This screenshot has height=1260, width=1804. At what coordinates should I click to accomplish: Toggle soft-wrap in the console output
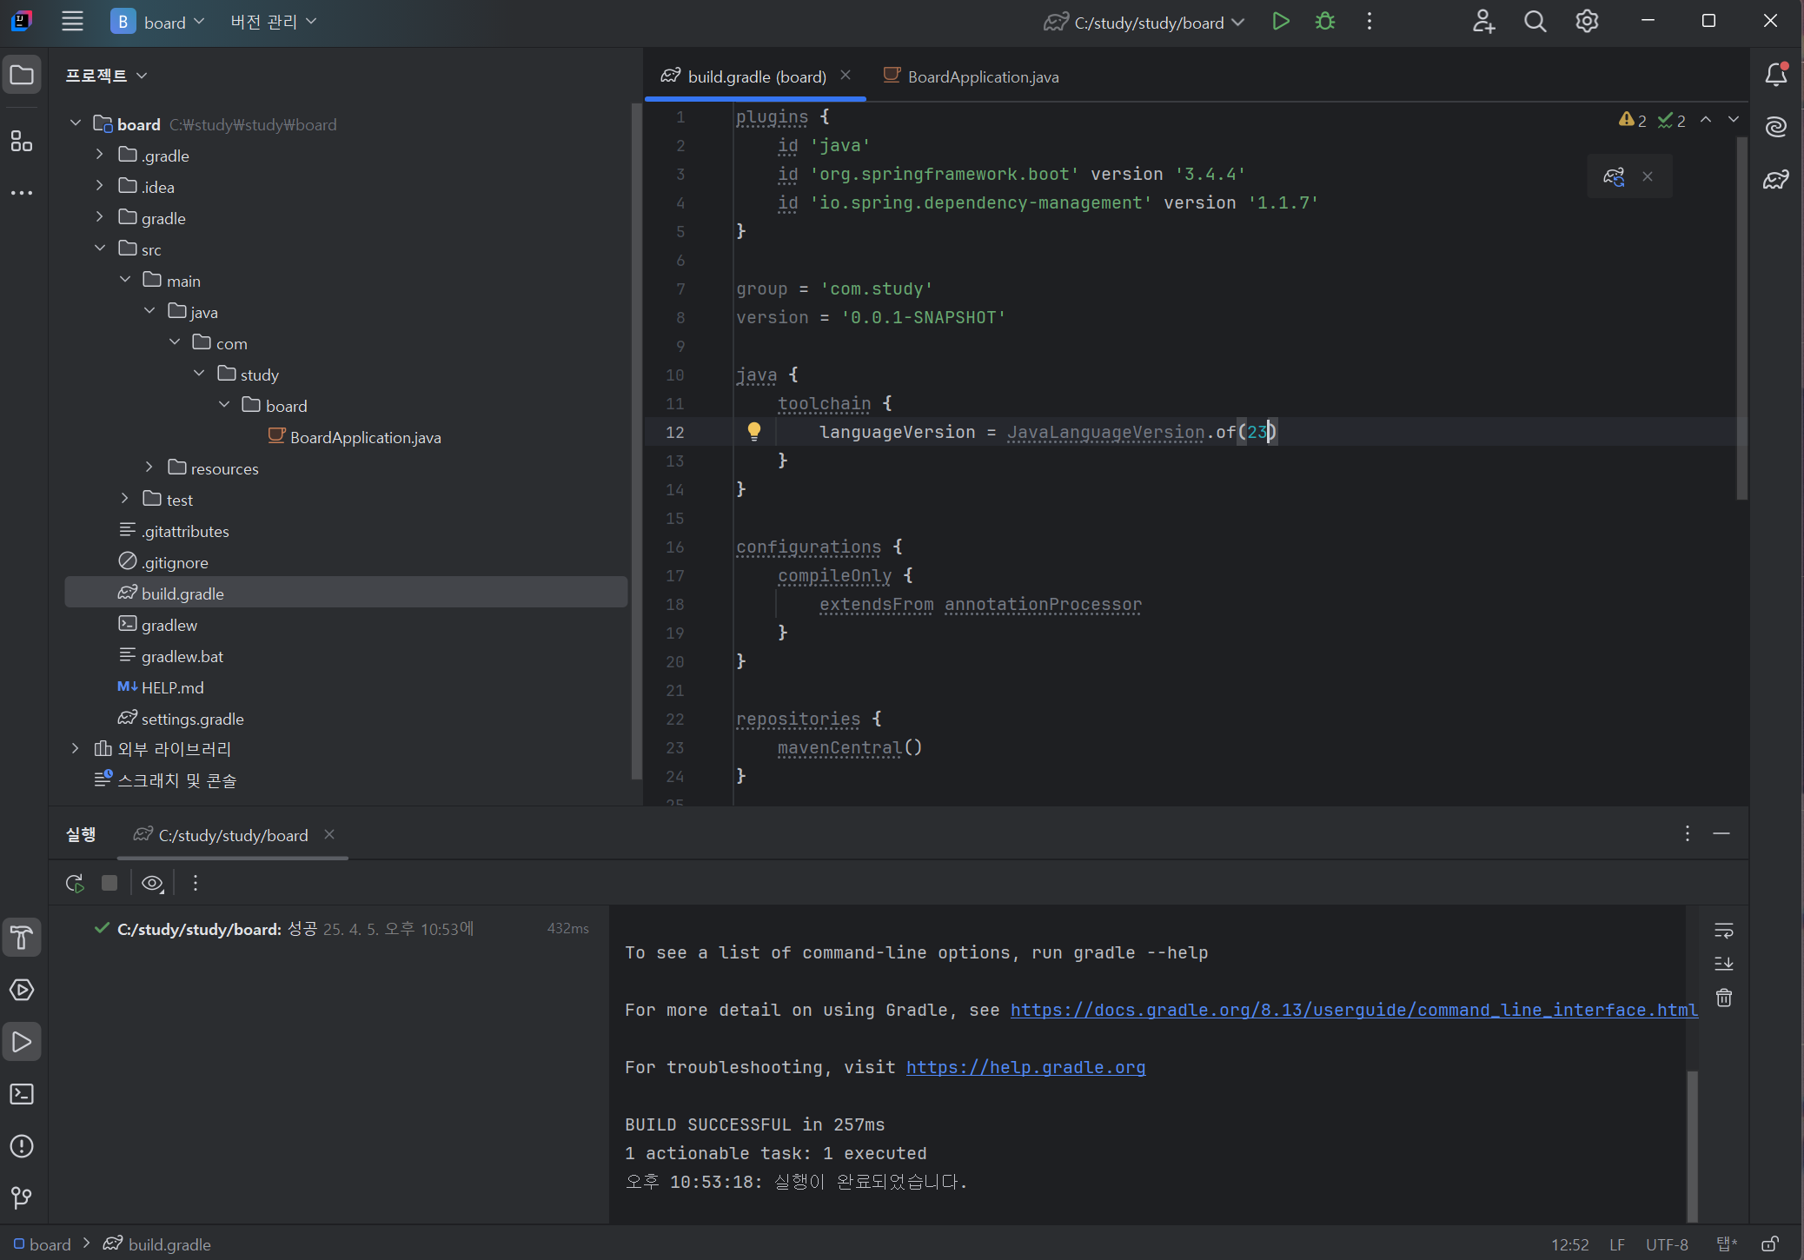[1723, 931]
